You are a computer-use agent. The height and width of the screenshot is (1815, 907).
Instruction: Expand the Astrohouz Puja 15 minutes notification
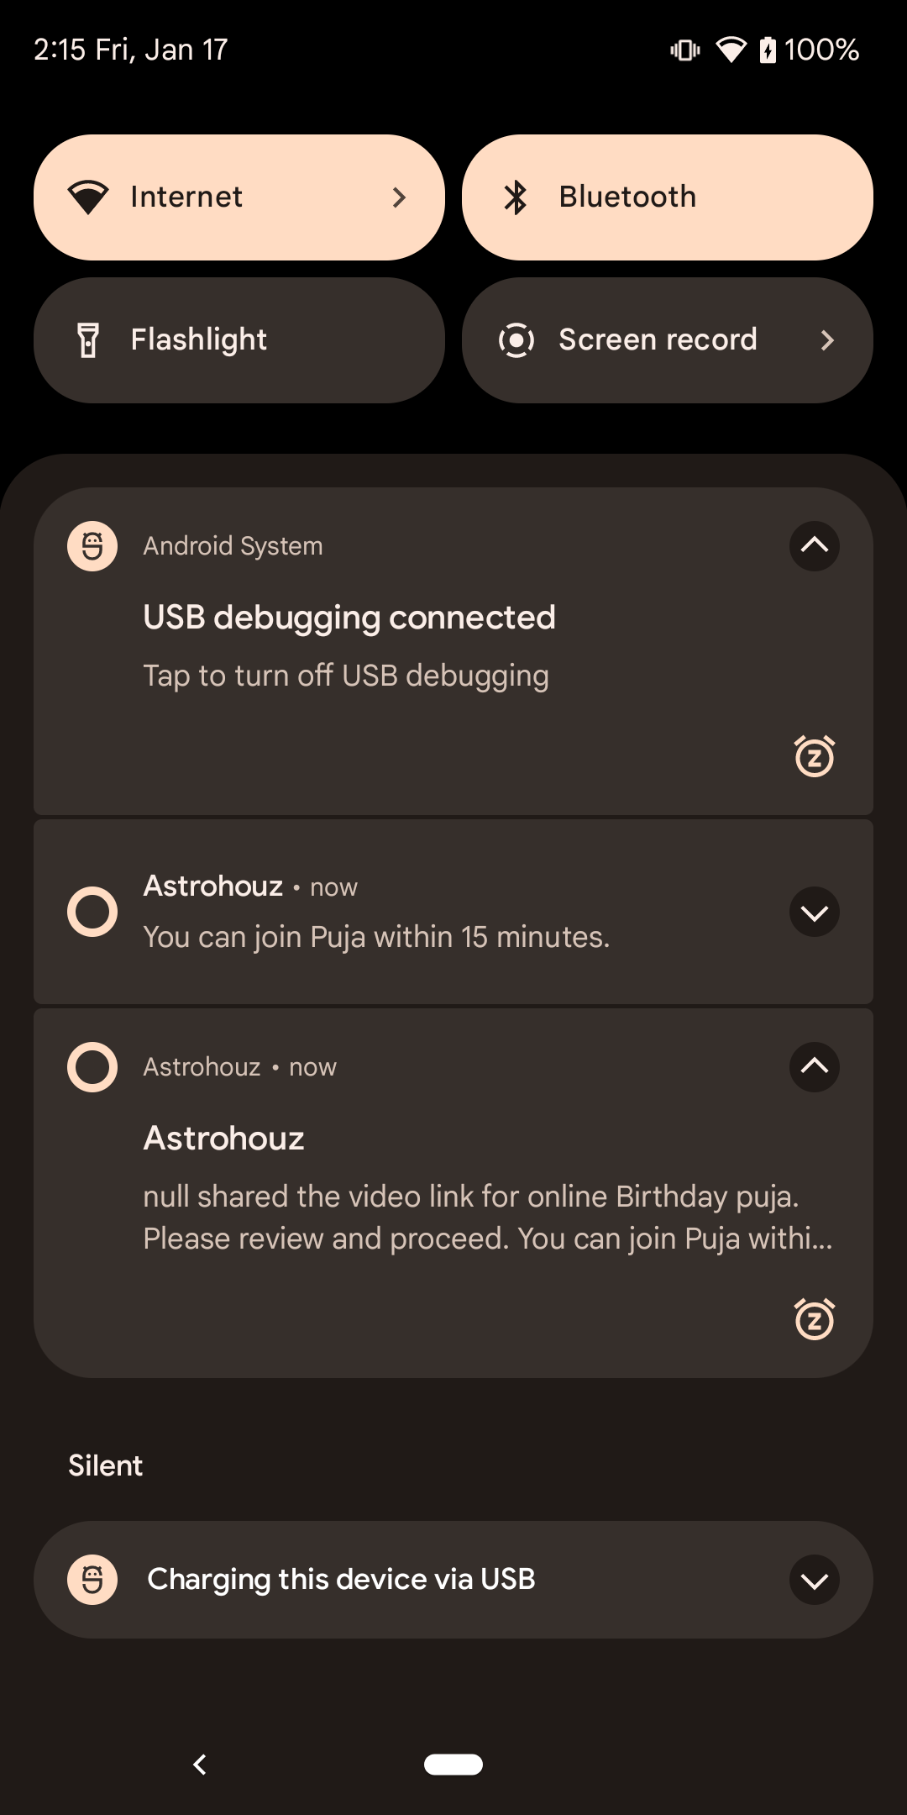coord(814,912)
